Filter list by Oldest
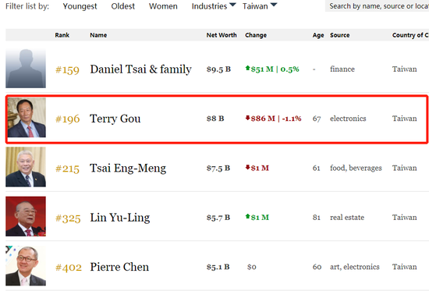 coord(122,6)
